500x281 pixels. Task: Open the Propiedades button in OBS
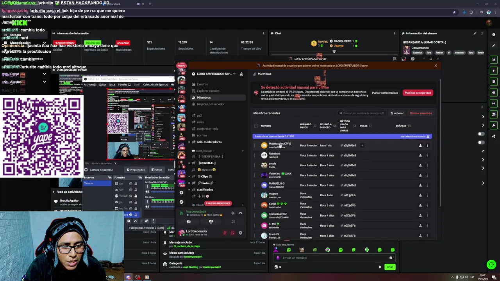pyautogui.click(x=136, y=170)
